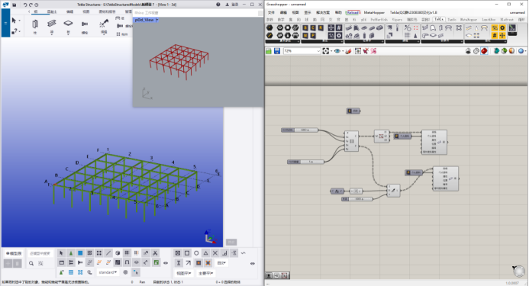529x286 pixels.
Task: Click the upper Tekla beam component node
Action: [434, 143]
